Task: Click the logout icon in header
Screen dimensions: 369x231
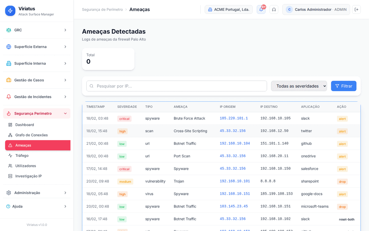Action: tap(356, 10)
